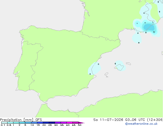Image resolution: width=163 pixels, height=126 pixels.
Task: Click the Ibiza island outline
Action: [x=106, y=74]
